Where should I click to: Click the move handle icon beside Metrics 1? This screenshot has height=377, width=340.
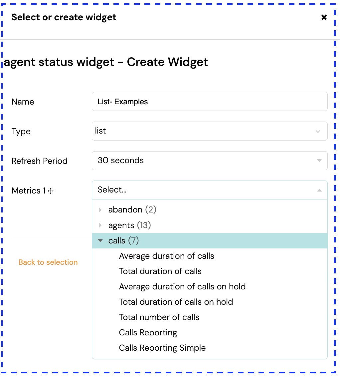pyautogui.click(x=51, y=191)
